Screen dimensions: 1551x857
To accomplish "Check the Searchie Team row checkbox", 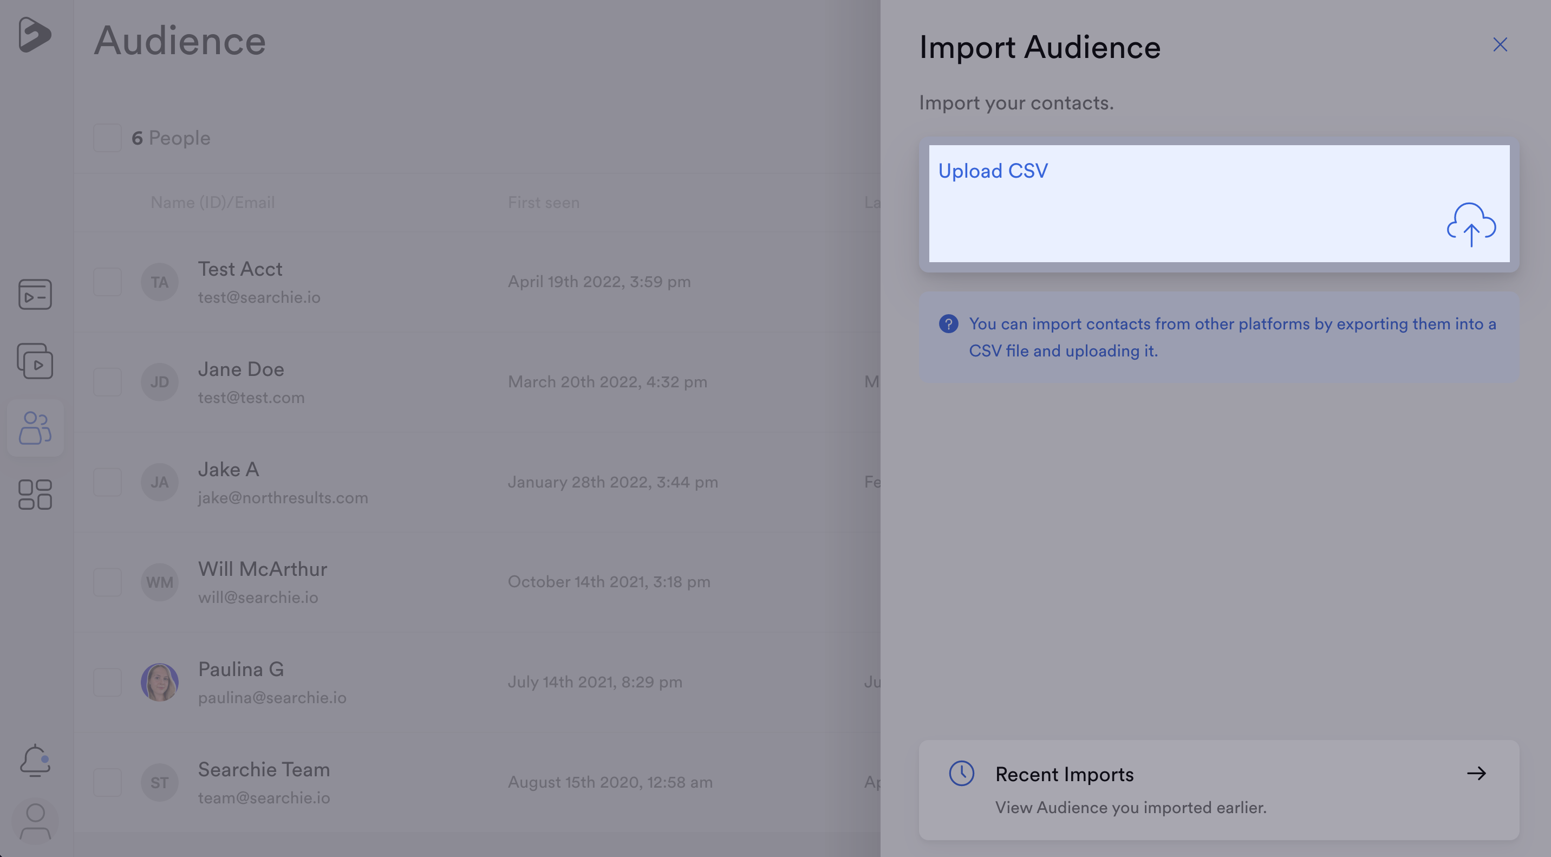I will coord(107,782).
